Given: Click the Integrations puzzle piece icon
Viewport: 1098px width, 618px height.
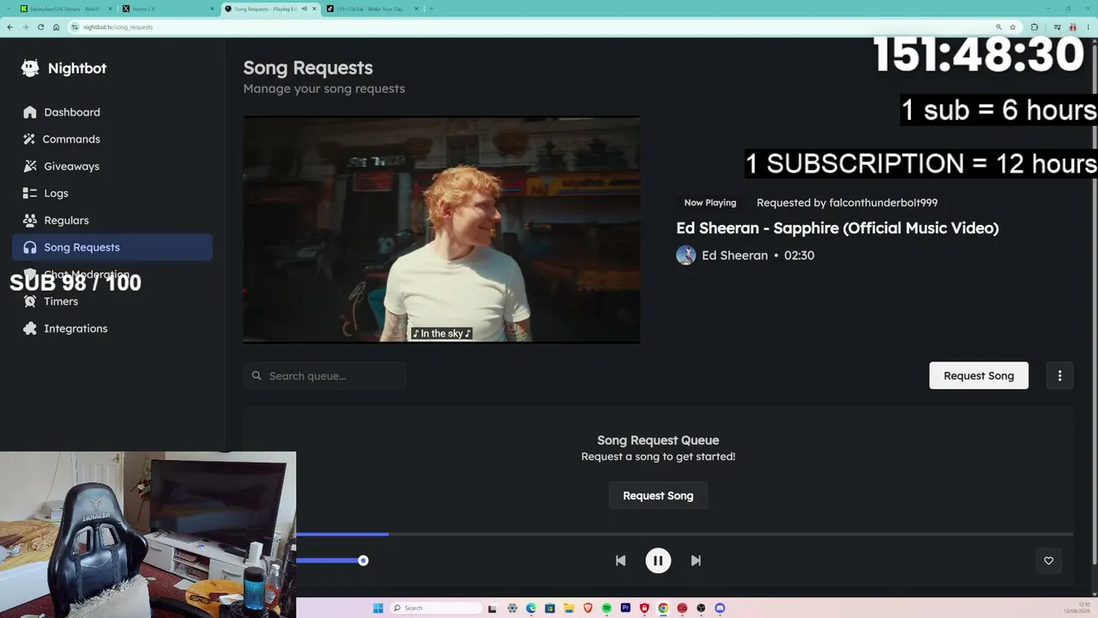Looking at the screenshot, I should (x=30, y=329).
